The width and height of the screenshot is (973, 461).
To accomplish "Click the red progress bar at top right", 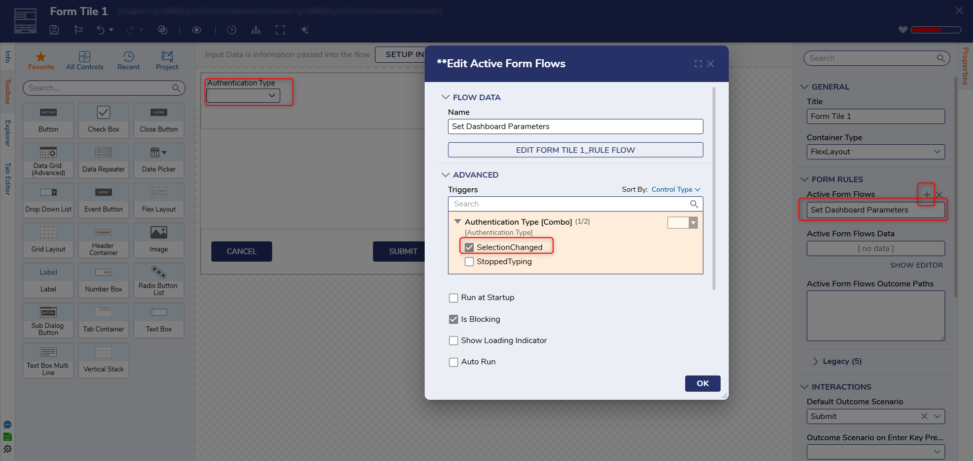I will 935,30.
